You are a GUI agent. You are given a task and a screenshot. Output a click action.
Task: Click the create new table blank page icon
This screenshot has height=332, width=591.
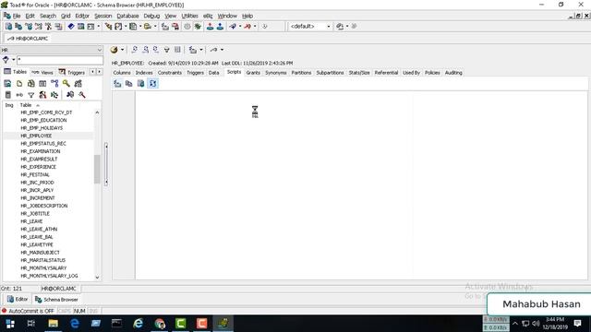(x=19, y=84)
